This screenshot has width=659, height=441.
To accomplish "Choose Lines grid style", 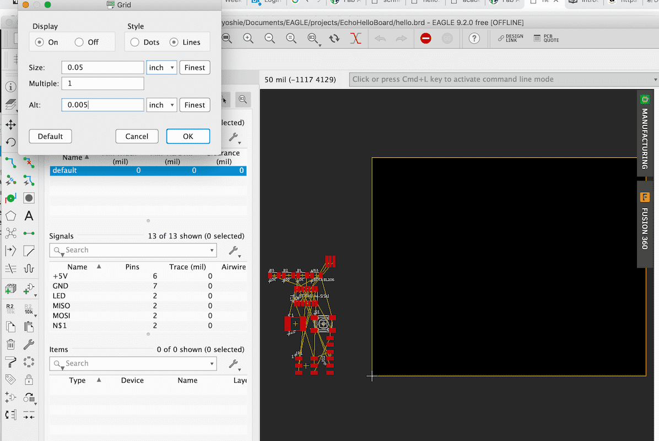I will [x=174, y=42].
